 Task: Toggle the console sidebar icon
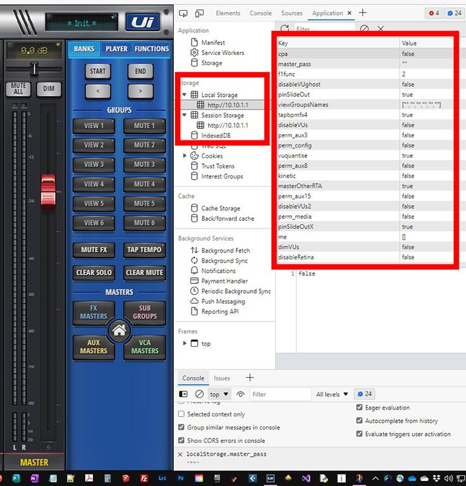click(x=183, y=394)
